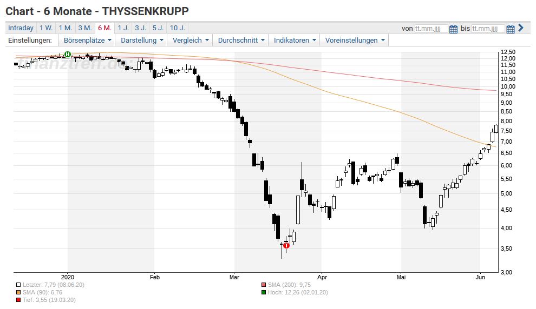Screen dimensions: 536x309
Task: Click the 'Hoch: 12,26 (02.01.20)' legend text
Action: pyautogui.click(x=298, y=292)
